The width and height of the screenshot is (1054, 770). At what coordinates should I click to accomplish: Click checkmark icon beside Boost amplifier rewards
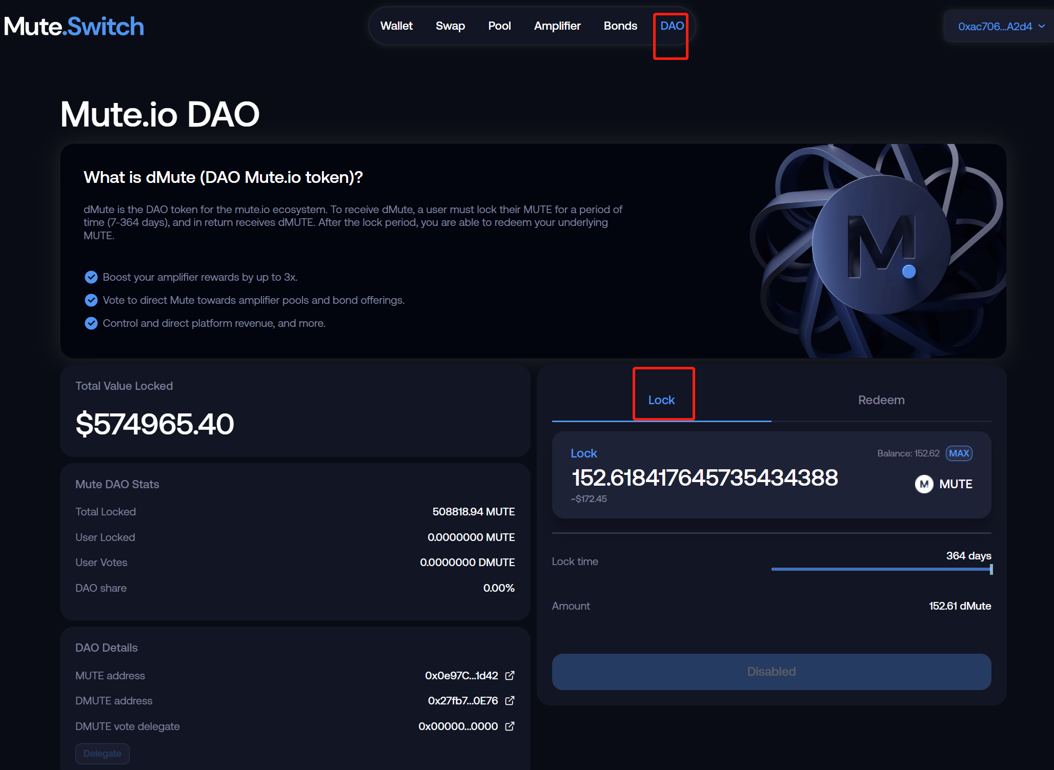91,277
